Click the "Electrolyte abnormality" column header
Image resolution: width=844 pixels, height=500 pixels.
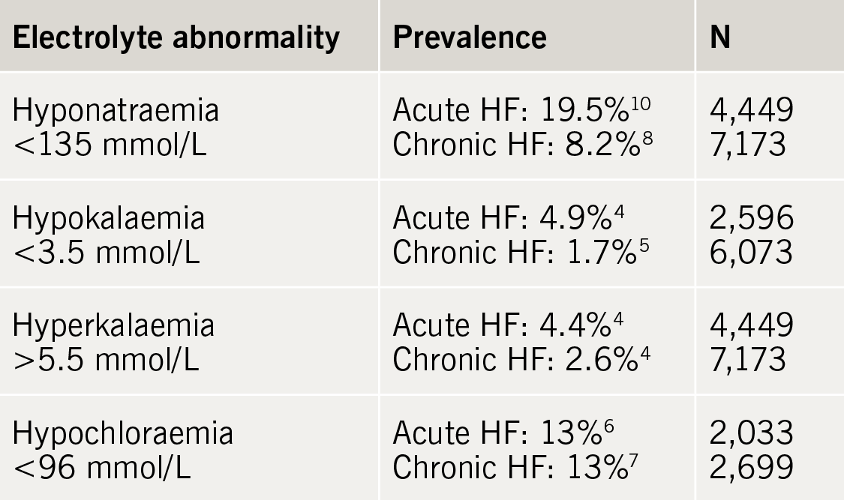pos(176,37)
